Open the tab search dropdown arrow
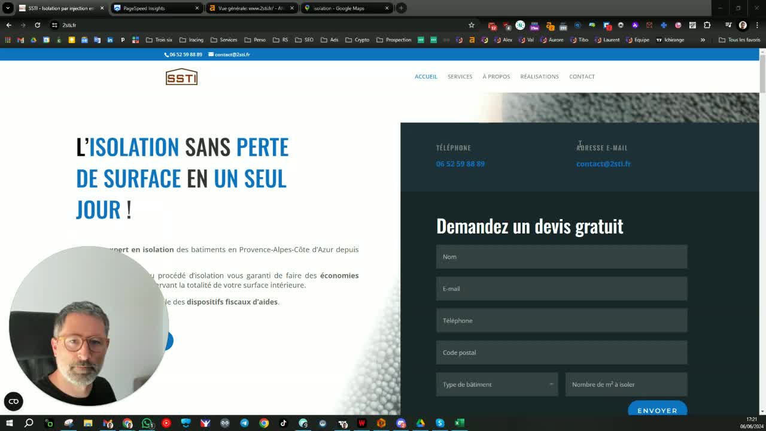 8,8
